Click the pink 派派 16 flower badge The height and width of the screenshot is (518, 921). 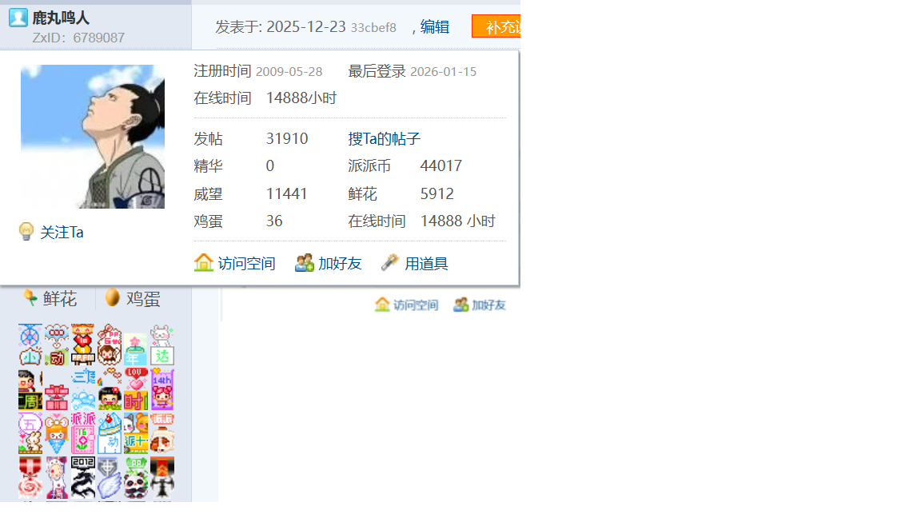pyautogui.click(x=83, y=433)
